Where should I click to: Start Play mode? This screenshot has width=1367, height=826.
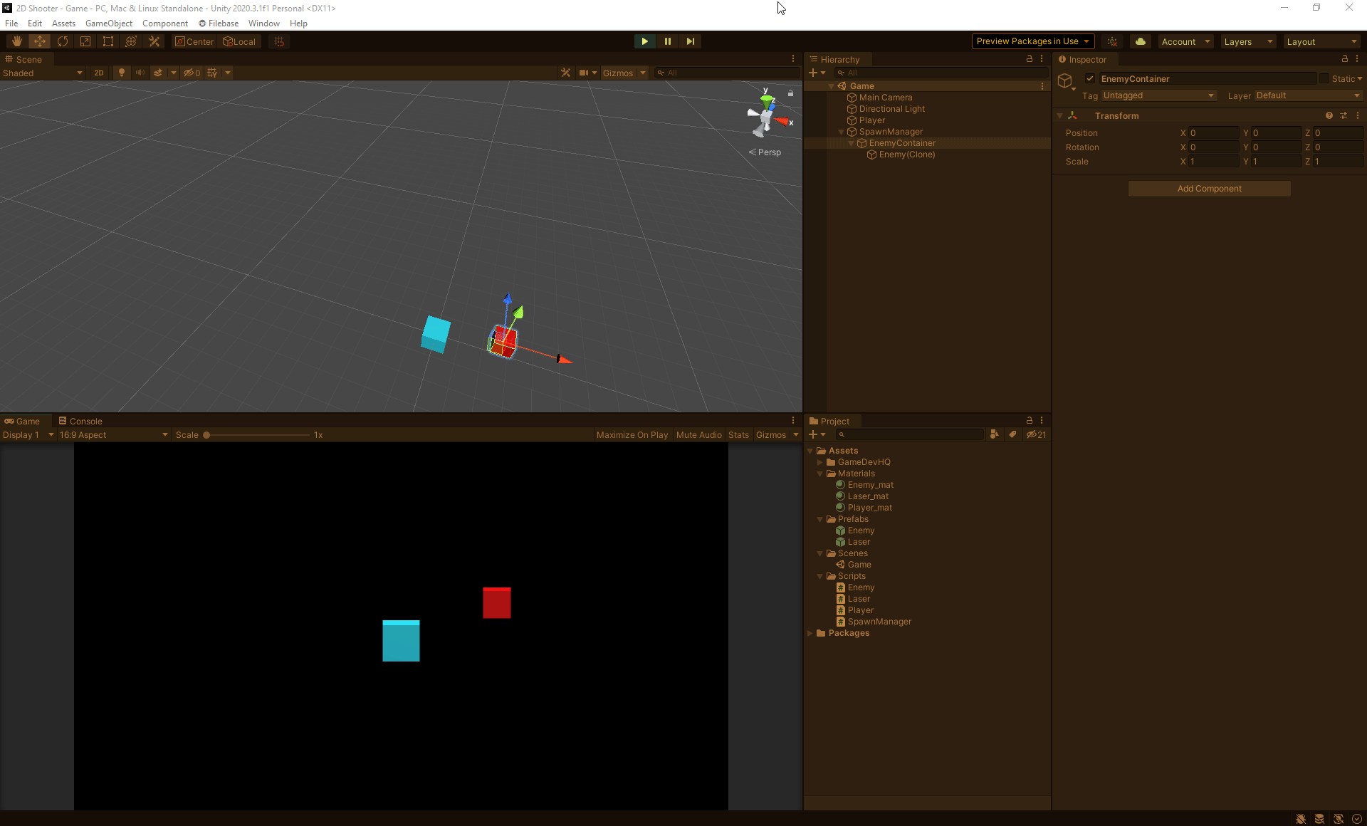[x=644, y=41]
